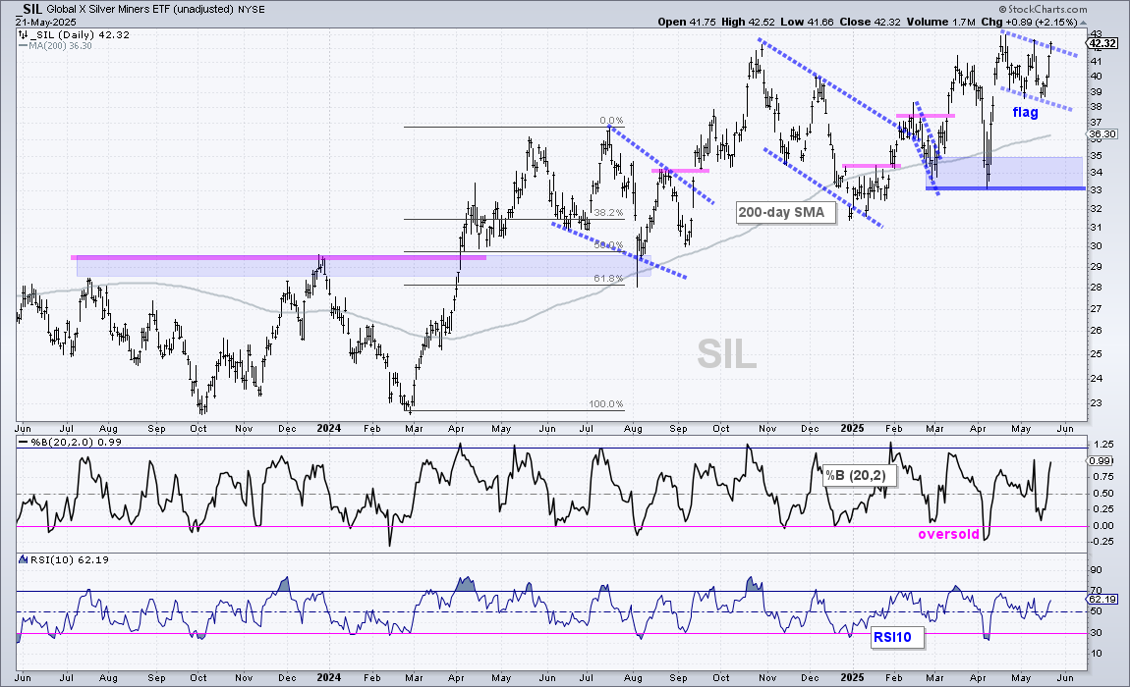
Task: Click the 0.0% Fibonacci level label
Action: (611, 121)
